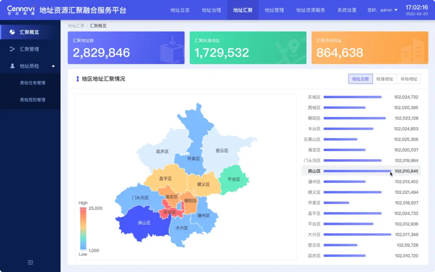Click the building icon on 汇聚非标地址 card
The height and width of the screenshot is (272, 435).
413,50
